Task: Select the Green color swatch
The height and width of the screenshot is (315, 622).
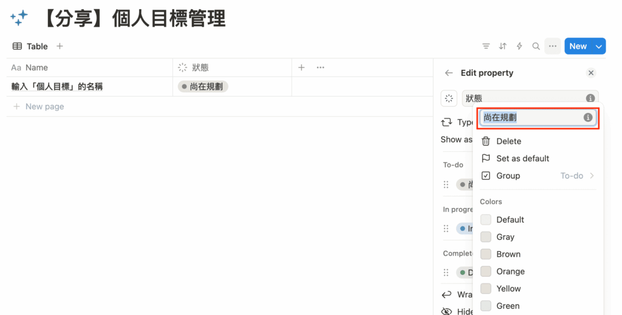Action: [508, 306]
